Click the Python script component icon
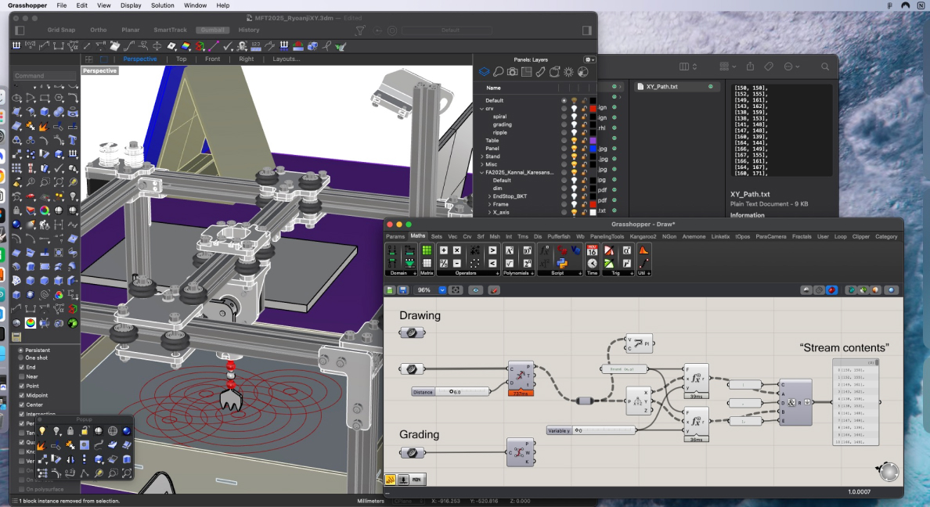The width and height of the screenshot is (930, 507). 561,264
